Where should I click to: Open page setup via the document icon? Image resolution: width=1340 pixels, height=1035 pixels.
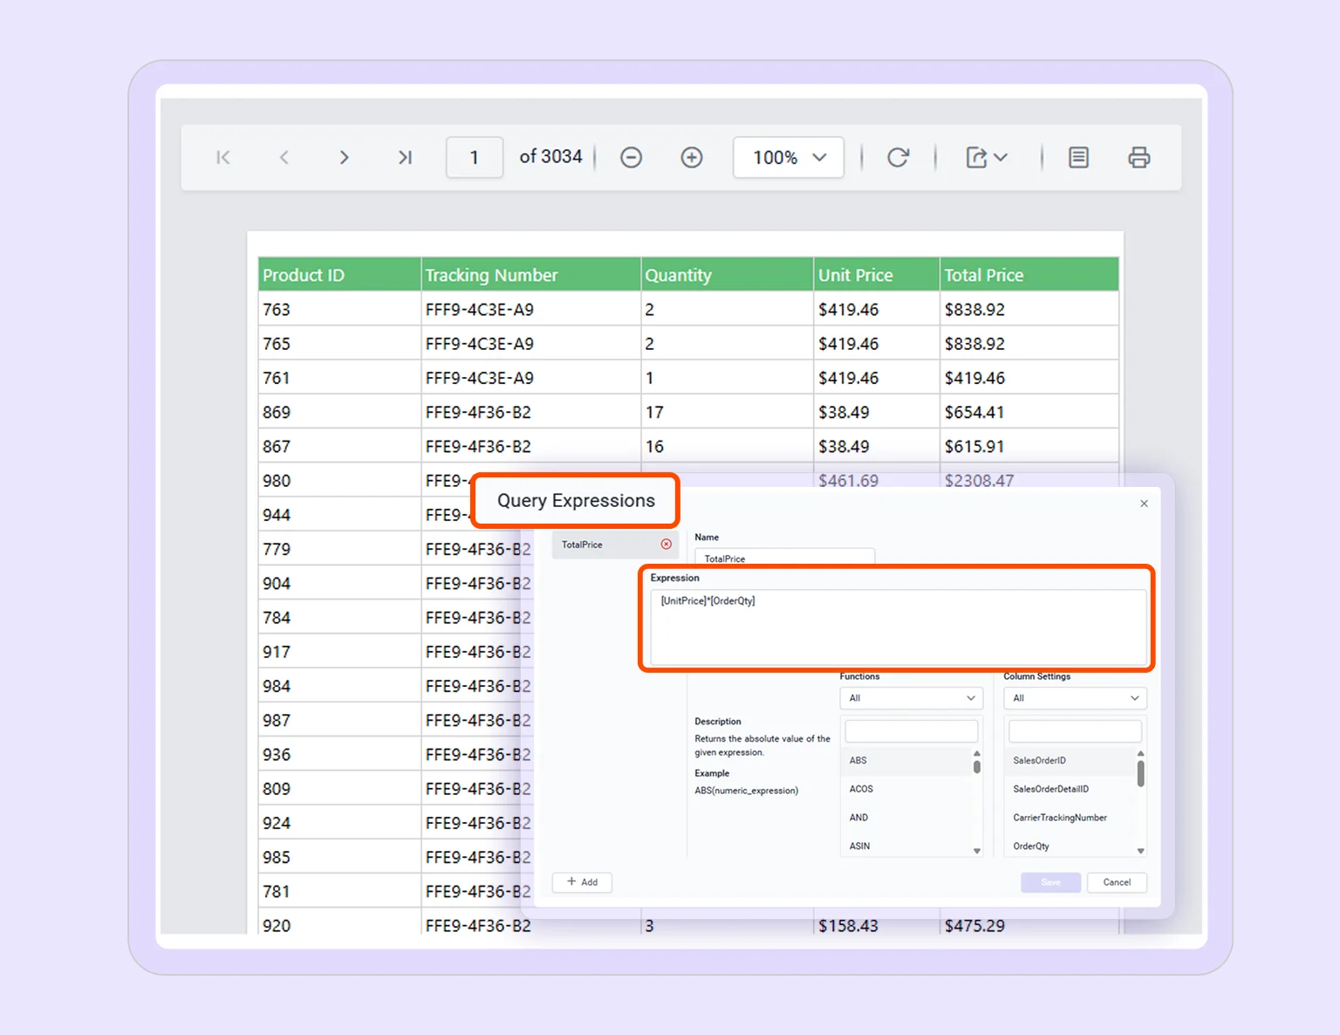(x=1078, y=157)
